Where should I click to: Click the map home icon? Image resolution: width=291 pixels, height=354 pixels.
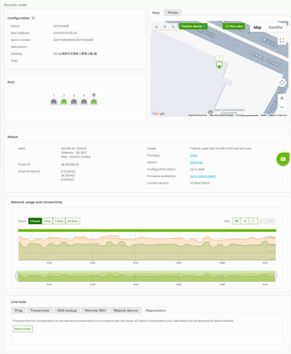point(156,27)
